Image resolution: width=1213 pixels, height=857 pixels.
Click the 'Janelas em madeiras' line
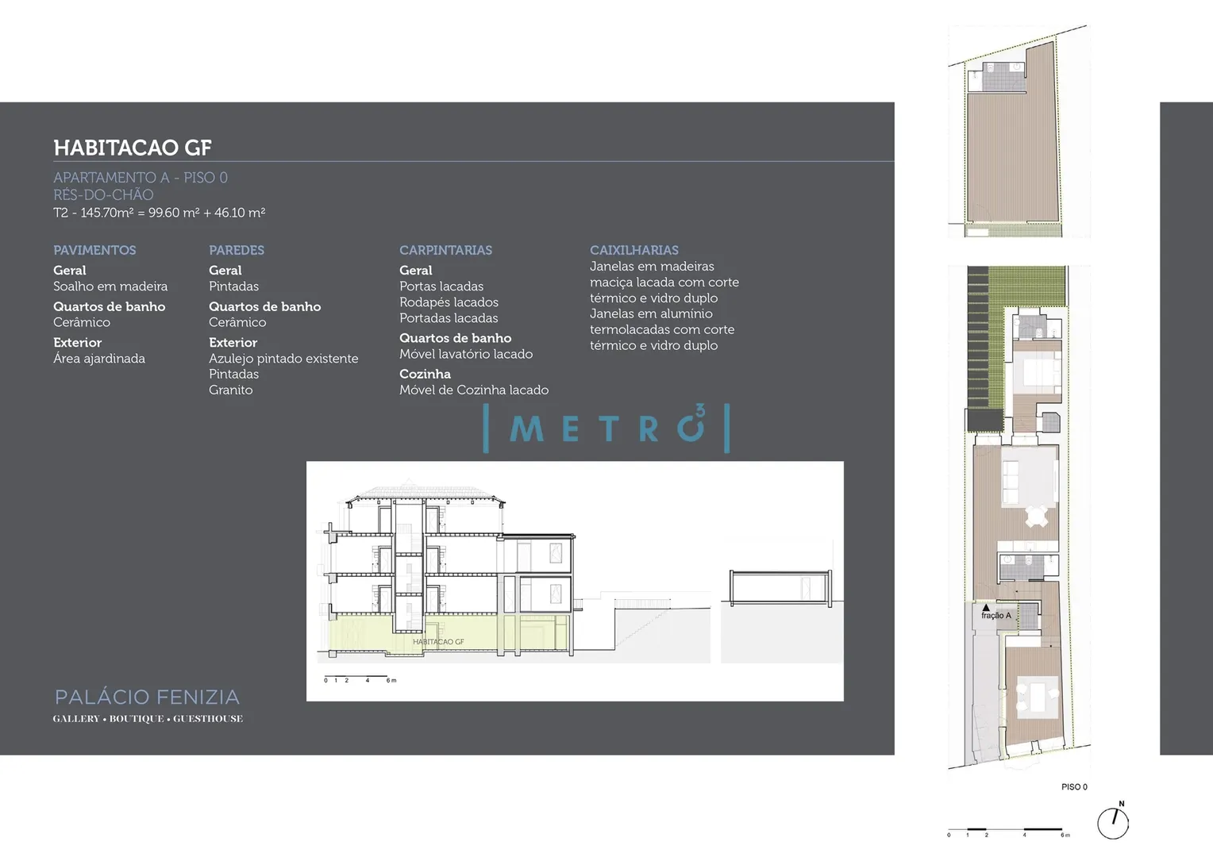pyautogui.click(x=652, y=267)
